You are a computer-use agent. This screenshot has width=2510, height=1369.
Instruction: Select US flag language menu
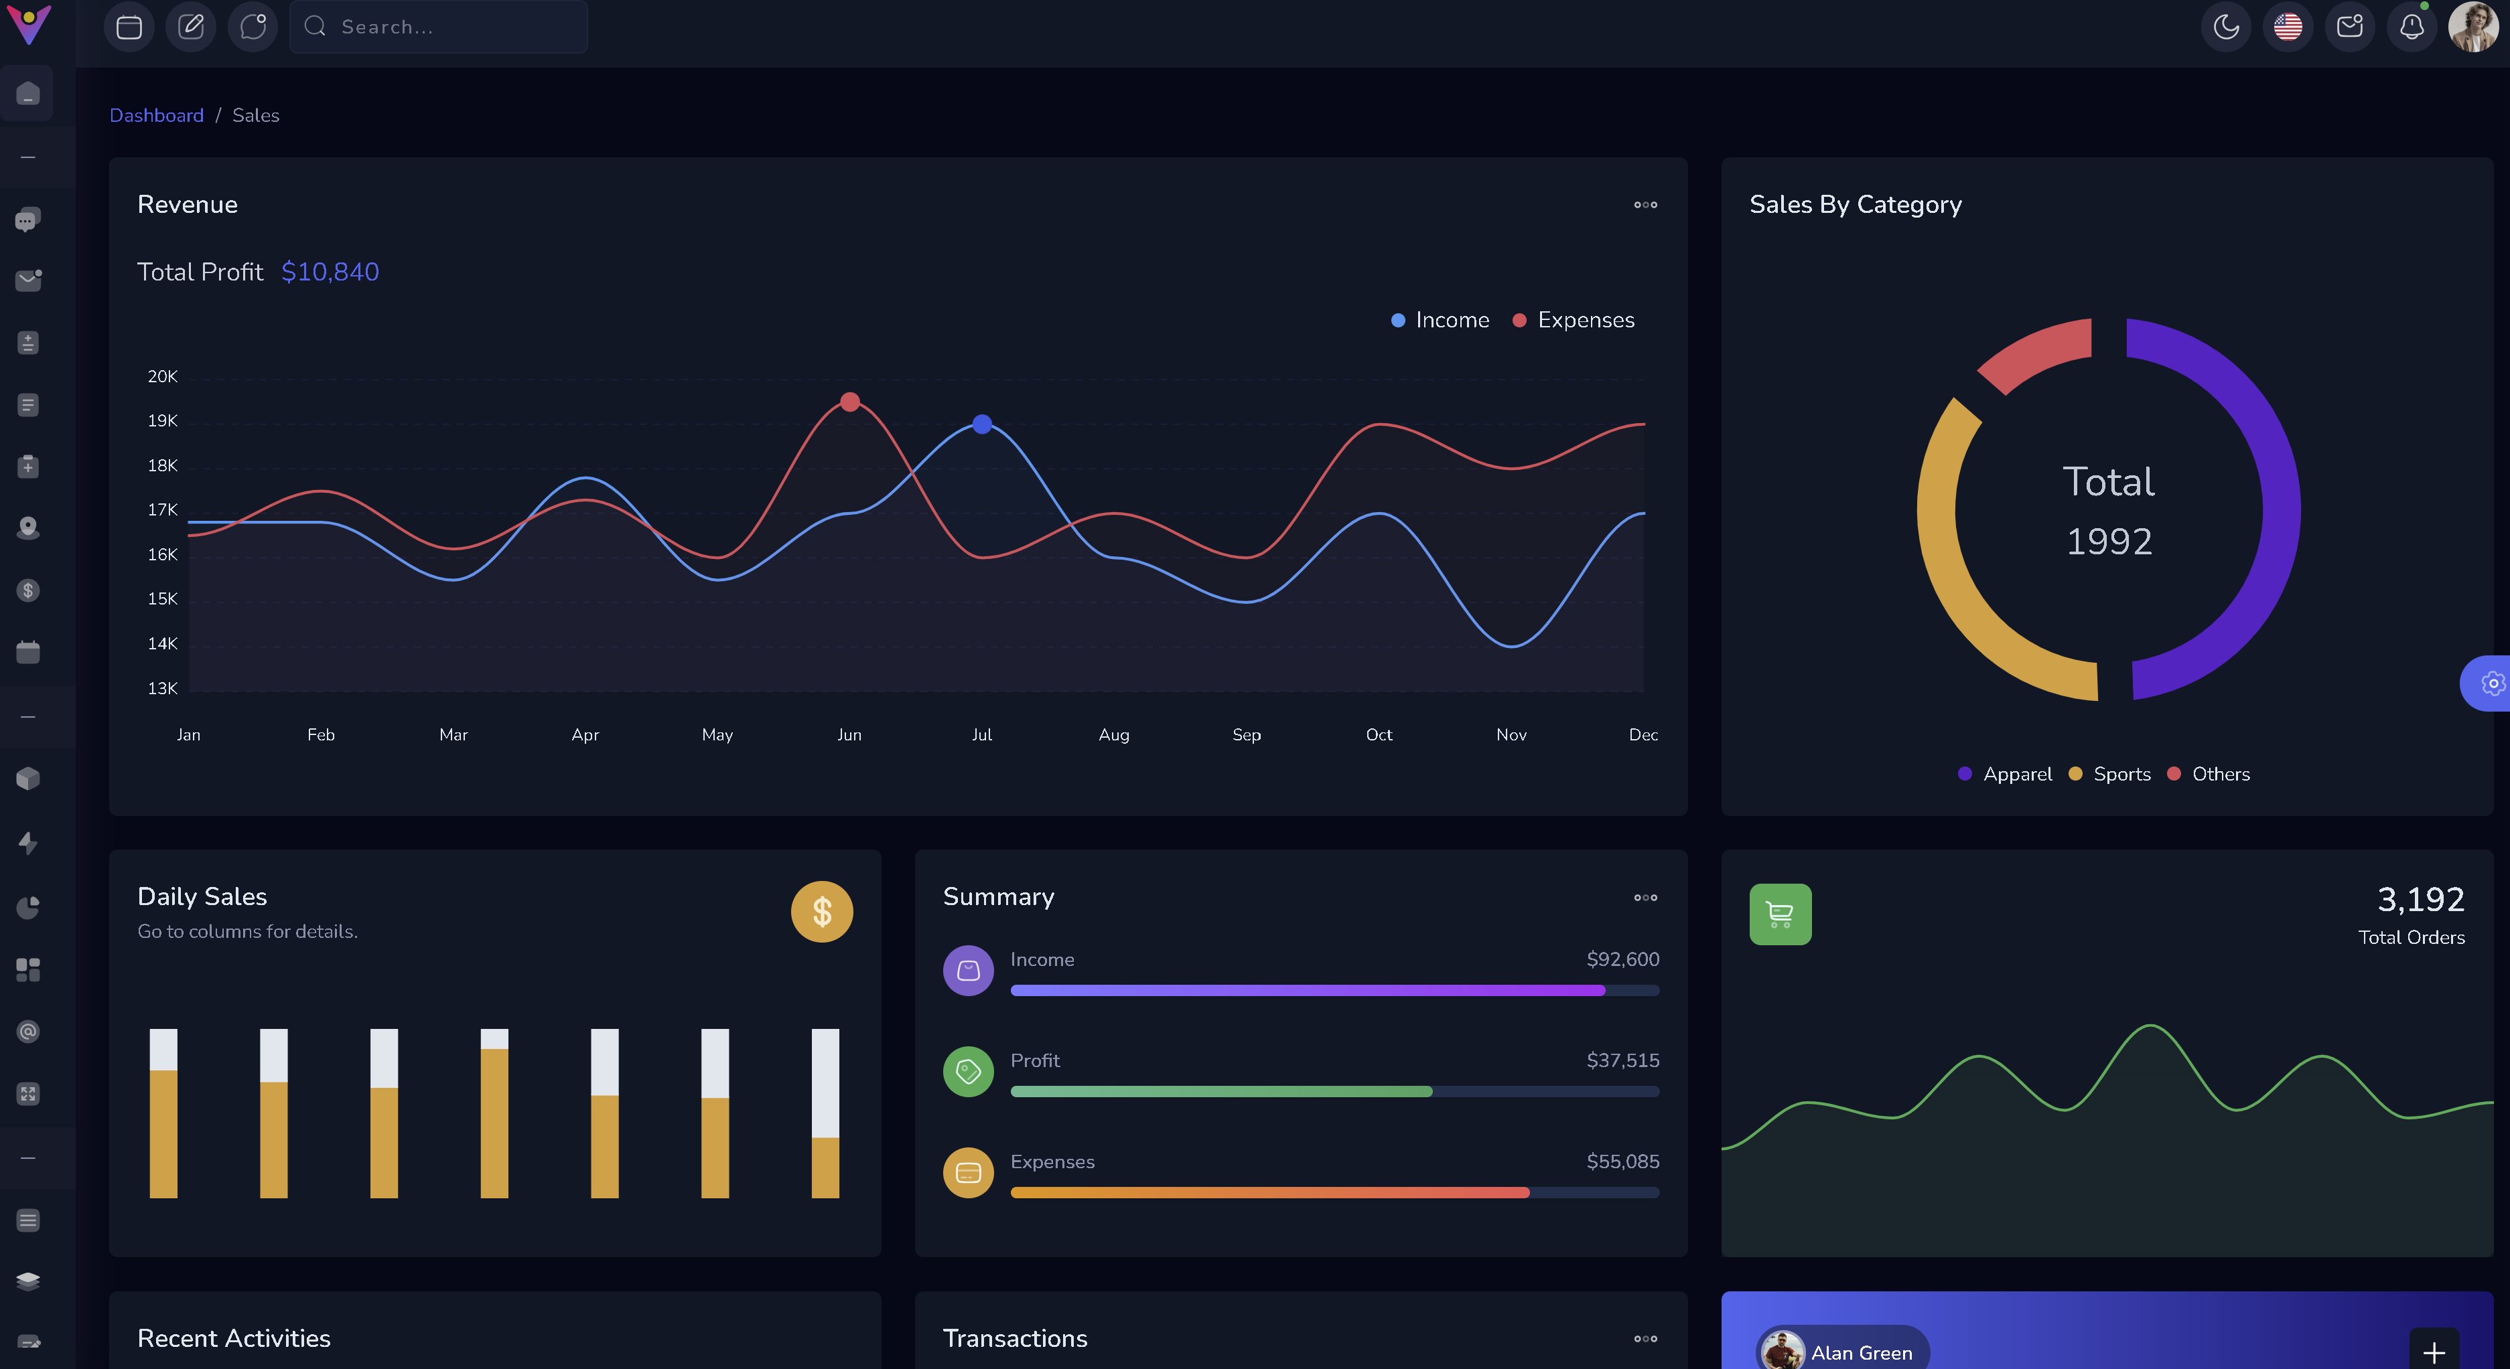(2288, 26)
